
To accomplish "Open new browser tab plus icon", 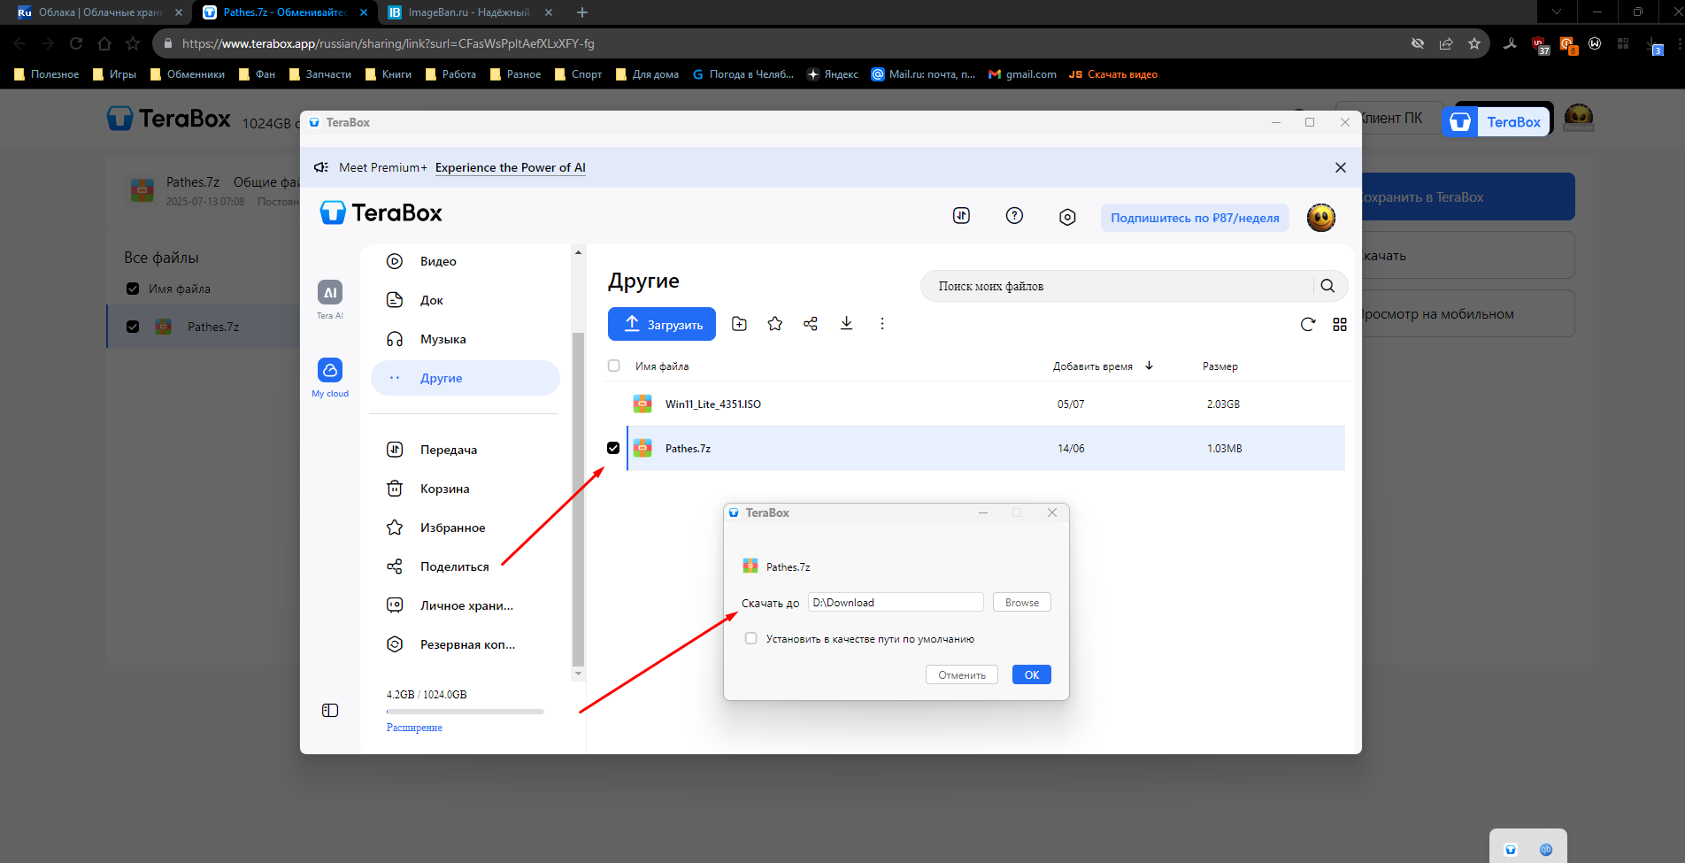I will 581,12.
